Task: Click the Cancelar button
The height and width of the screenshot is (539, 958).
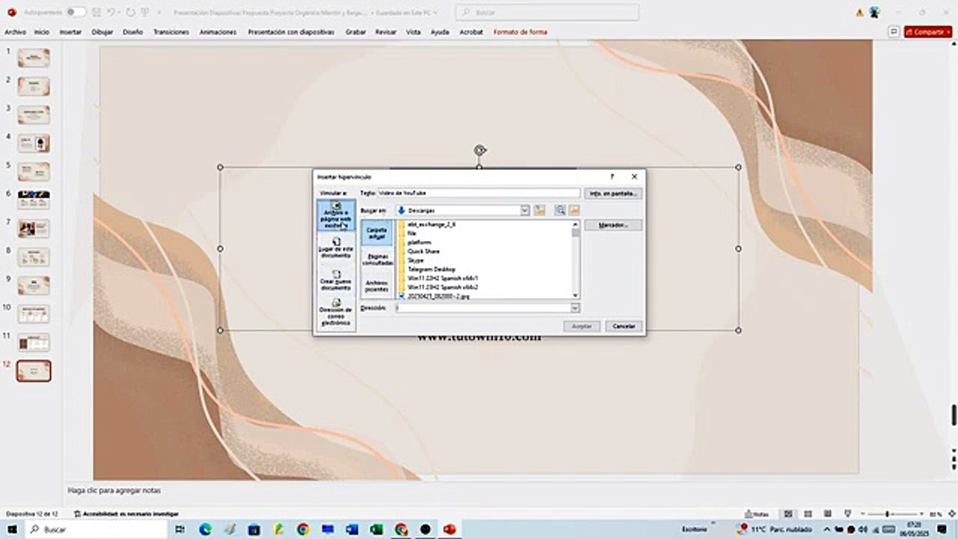Action: [623, 326]
